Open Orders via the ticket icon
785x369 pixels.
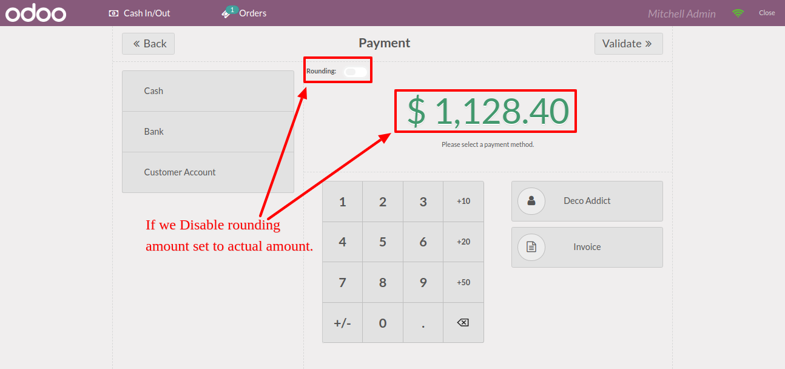(229, 12)
